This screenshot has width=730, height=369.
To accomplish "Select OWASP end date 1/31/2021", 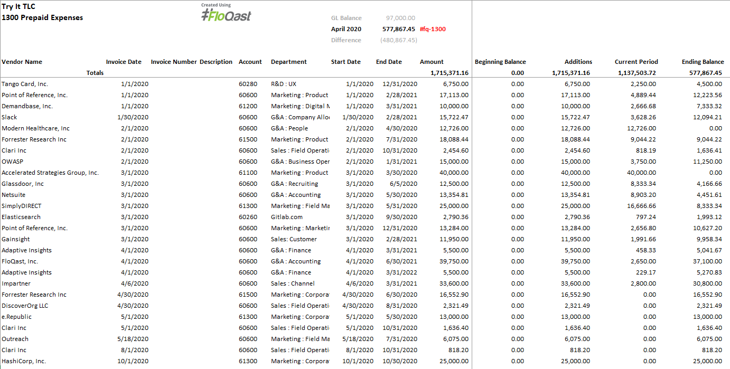I will [x=401, y=162].
